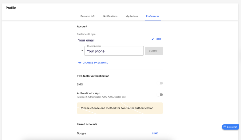Click the Google label under Linked accounts

[81, 133]
